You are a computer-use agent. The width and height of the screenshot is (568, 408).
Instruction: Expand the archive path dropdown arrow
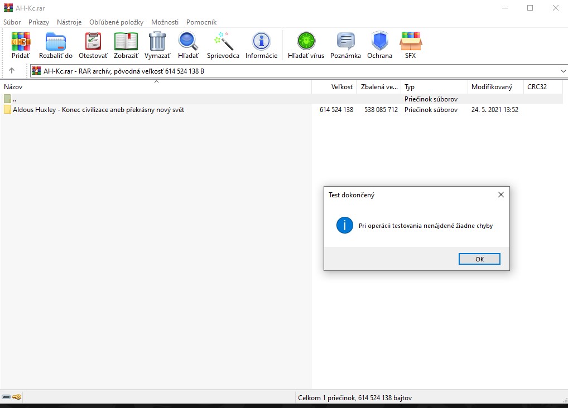click(x=564, y=71)
